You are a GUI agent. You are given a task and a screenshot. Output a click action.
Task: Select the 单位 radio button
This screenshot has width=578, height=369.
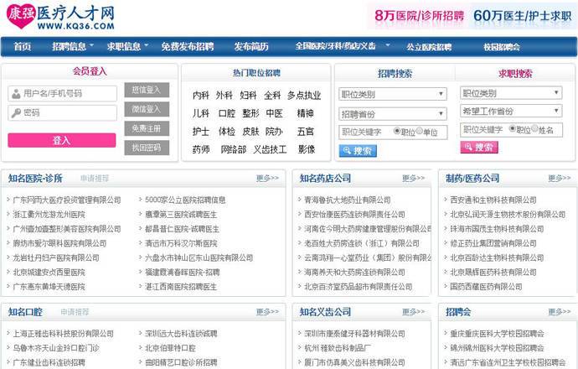click(x=421, y=132)
